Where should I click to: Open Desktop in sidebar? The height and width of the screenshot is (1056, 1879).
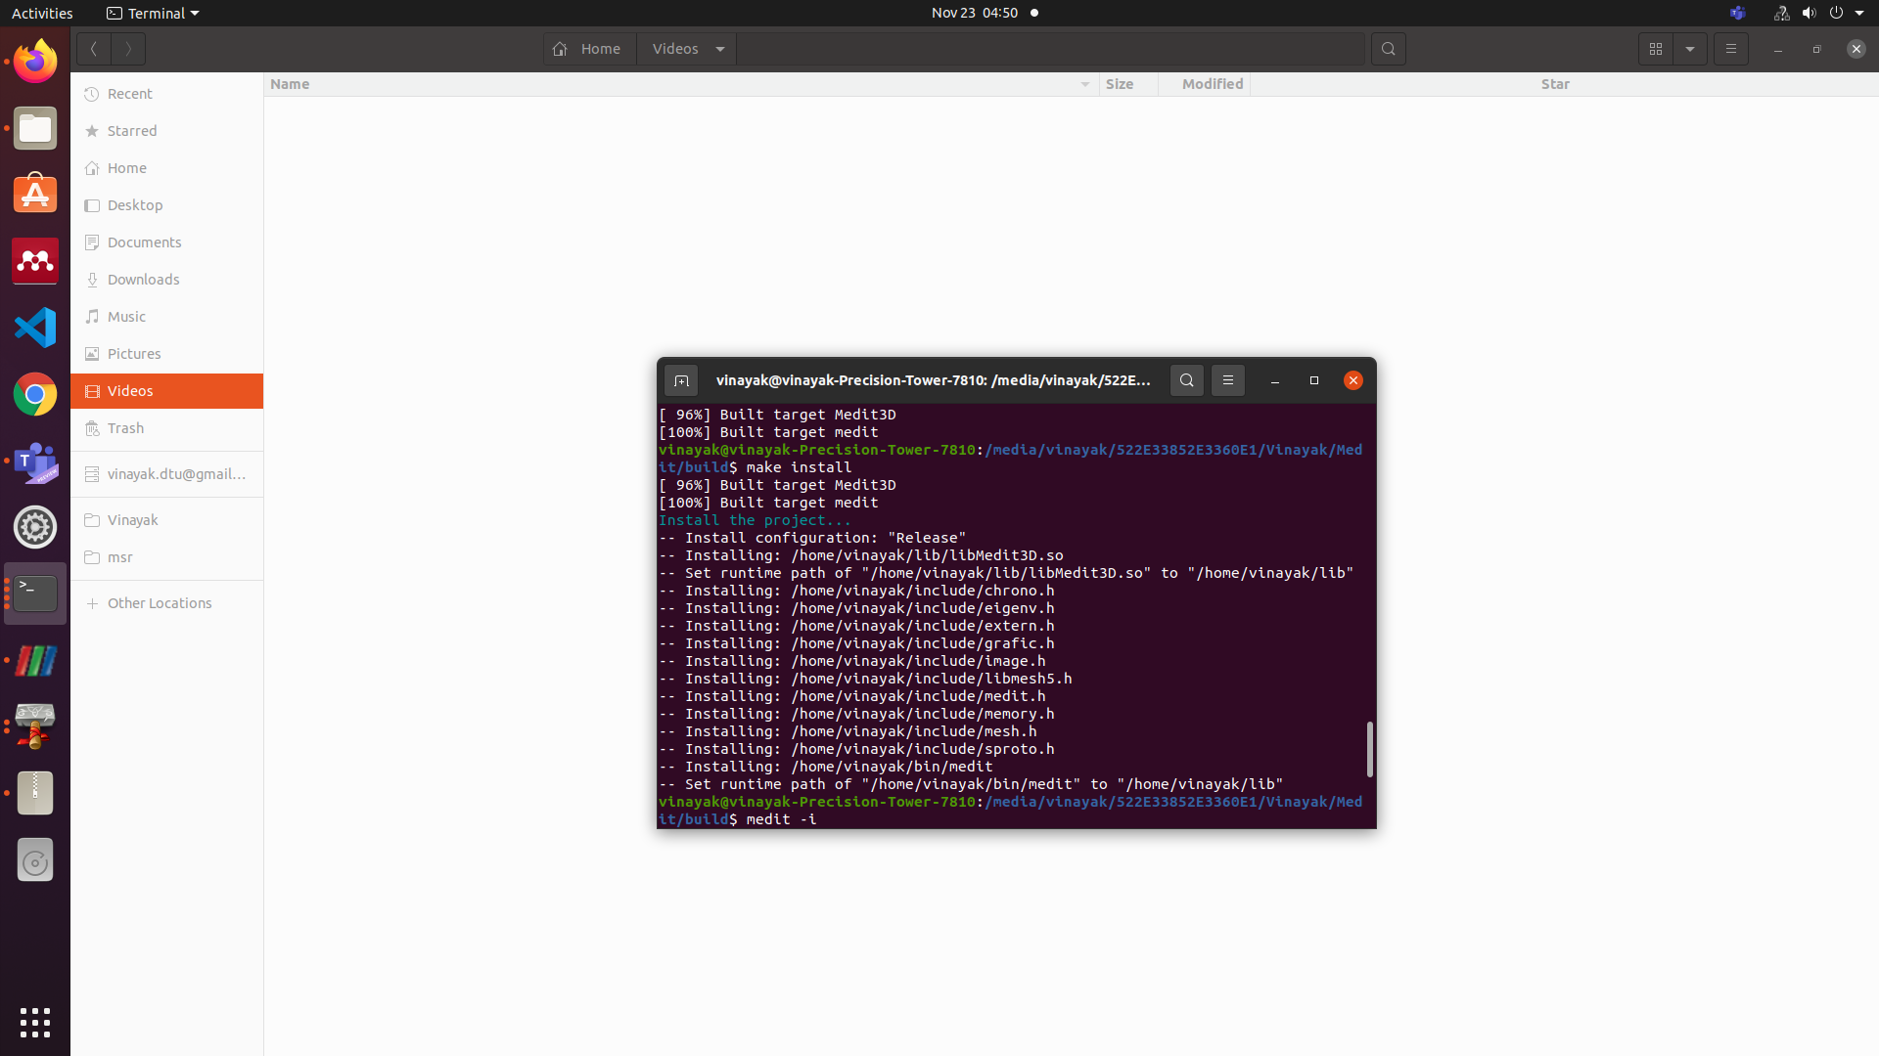tap(166, 205)
